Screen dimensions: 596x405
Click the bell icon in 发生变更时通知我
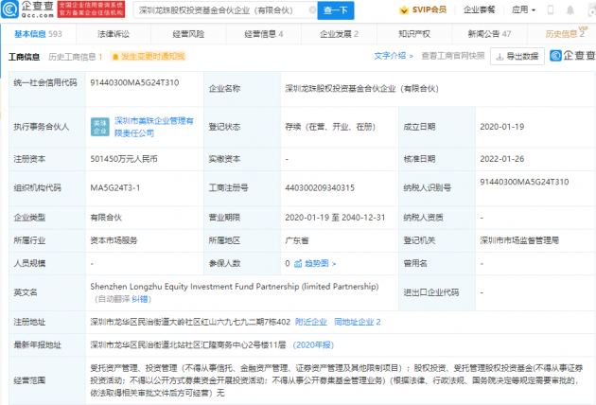pyautogui.click(x=115, y=57)
